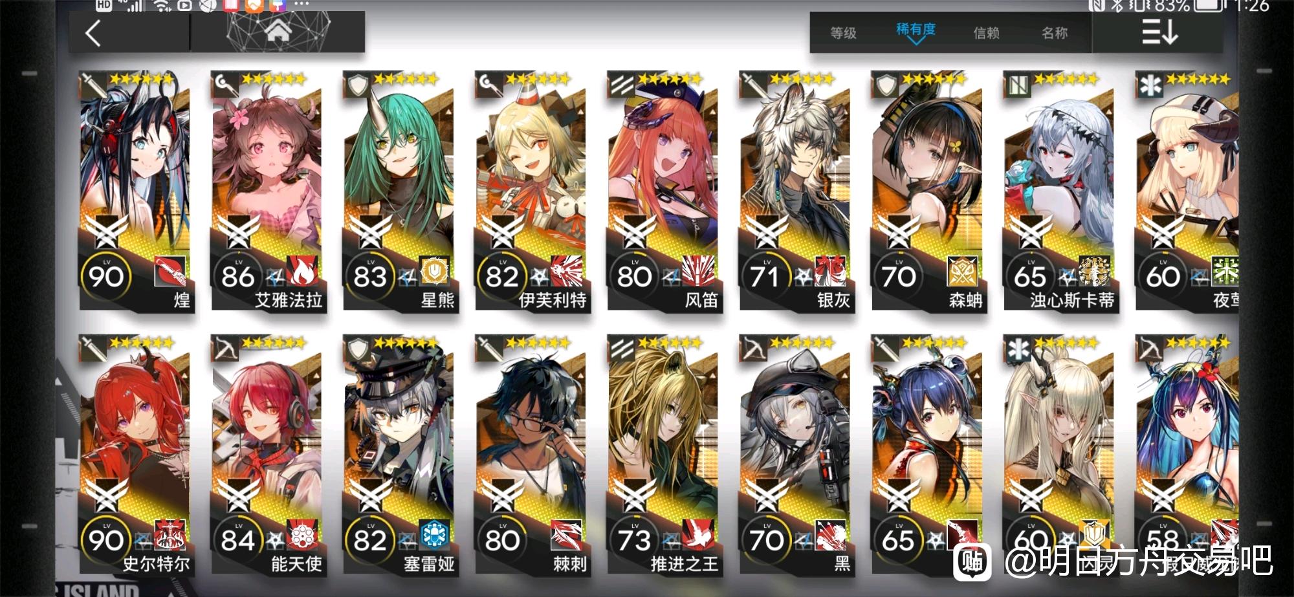Select the 棘刺 operator portrait
The height and width of the screenshot is (597, 1294).
coord(532,455)
